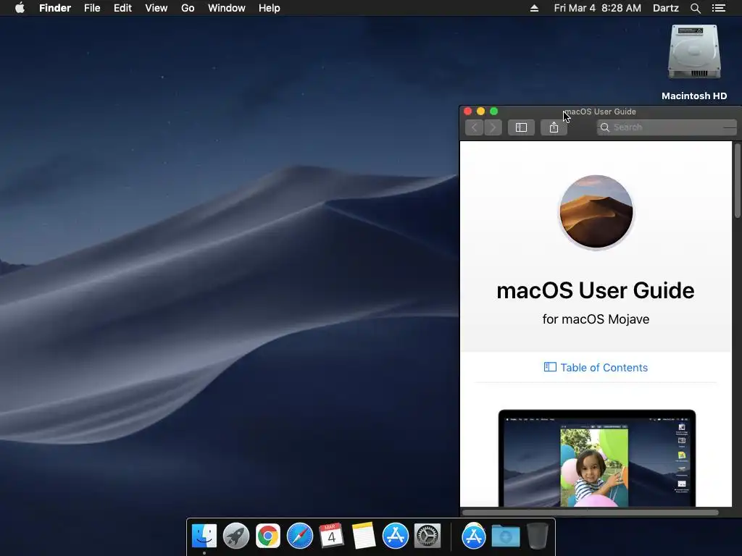
Task: Open App Store icon next to Downloads folder
Action: [474, 536]
